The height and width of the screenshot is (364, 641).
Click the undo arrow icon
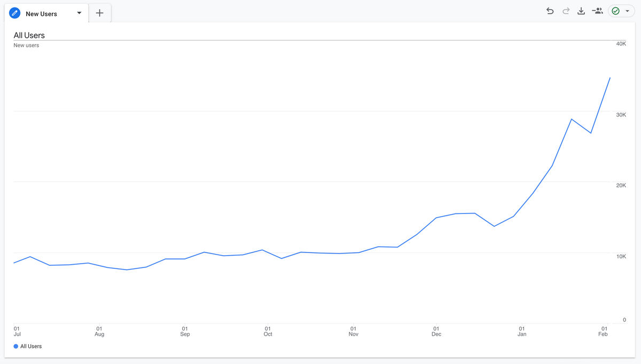550,11
